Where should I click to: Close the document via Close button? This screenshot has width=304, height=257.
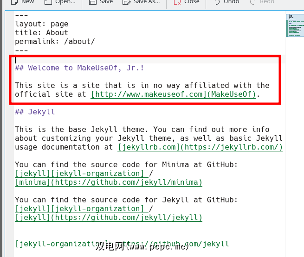click(x=186, y=2)
